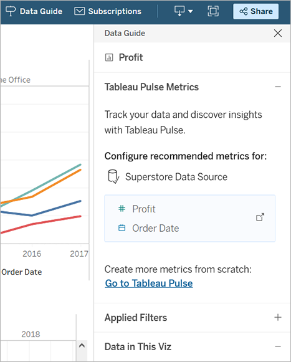
Task: Click the Profit sheet icon
Action: pos(109,57)
